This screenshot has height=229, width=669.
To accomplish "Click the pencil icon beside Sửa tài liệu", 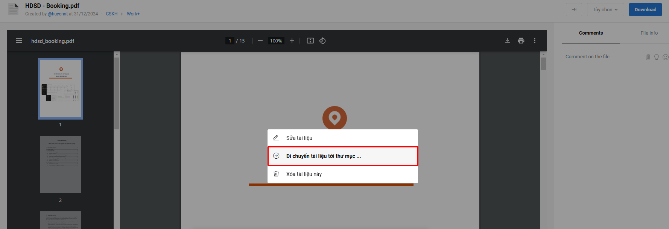I will pyautogui.click(x=276, y=138).
